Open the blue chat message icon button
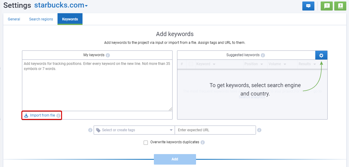 [308, 6]
